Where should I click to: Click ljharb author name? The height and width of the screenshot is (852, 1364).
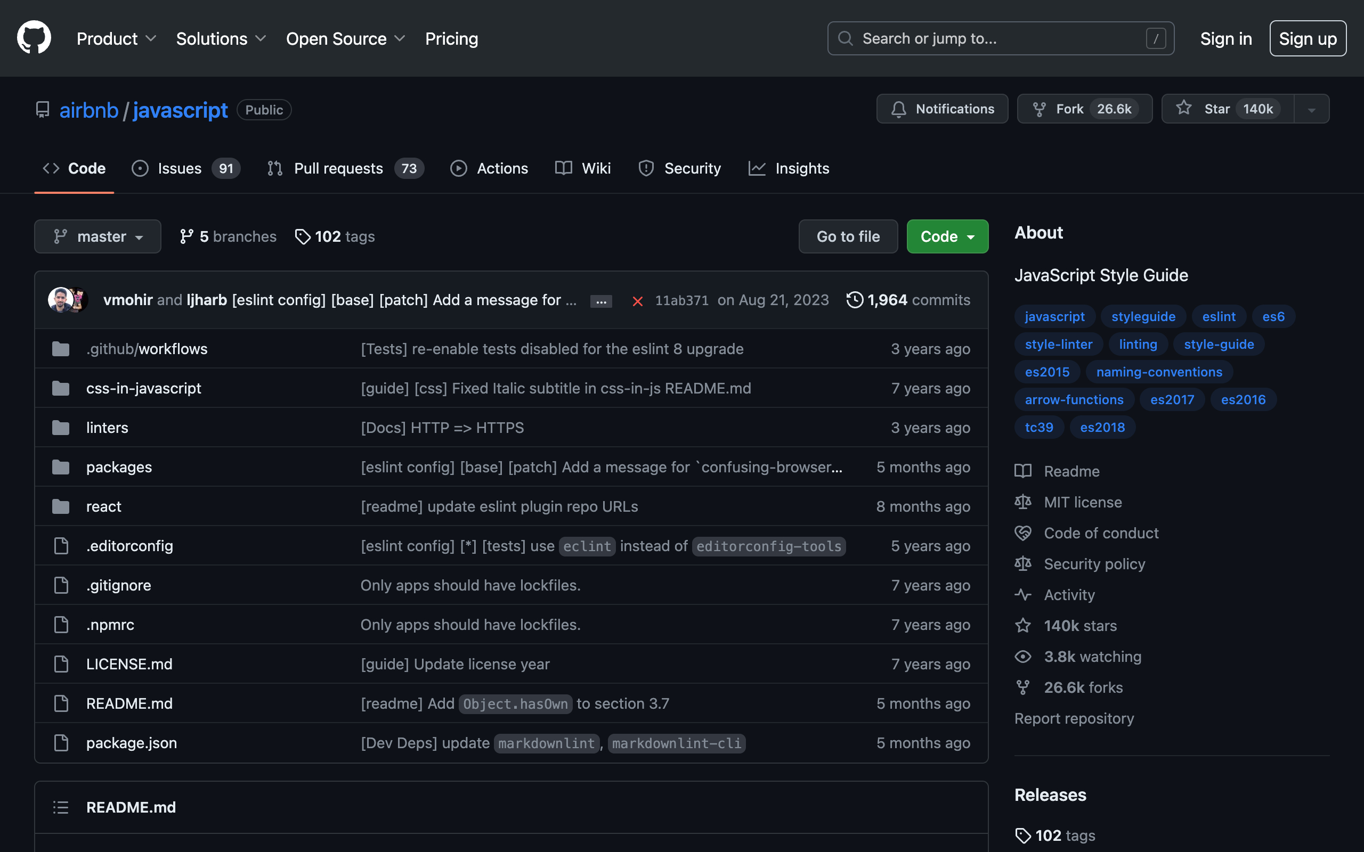207,300
